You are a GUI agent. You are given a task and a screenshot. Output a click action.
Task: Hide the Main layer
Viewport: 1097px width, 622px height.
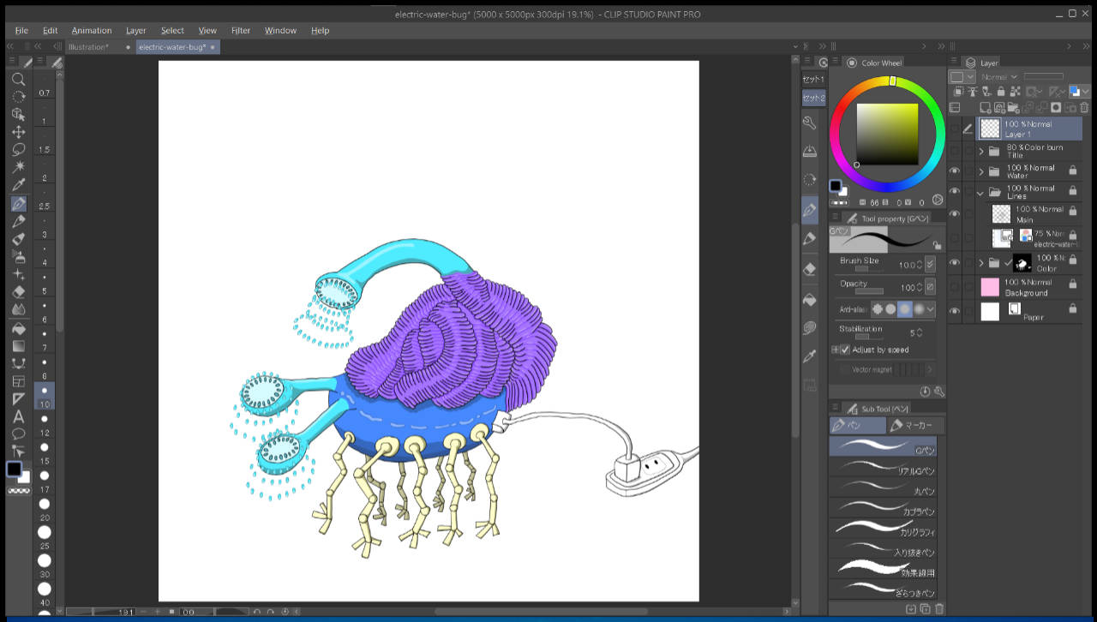[955, 213]
